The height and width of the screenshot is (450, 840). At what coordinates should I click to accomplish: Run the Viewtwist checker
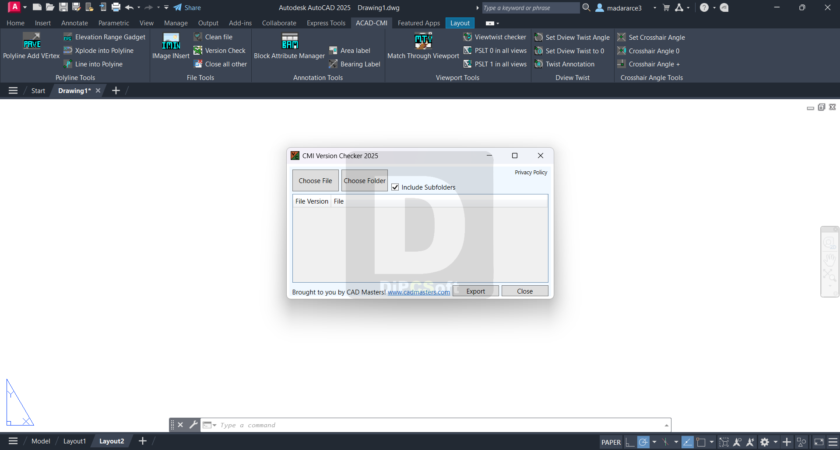pos(495,37)
